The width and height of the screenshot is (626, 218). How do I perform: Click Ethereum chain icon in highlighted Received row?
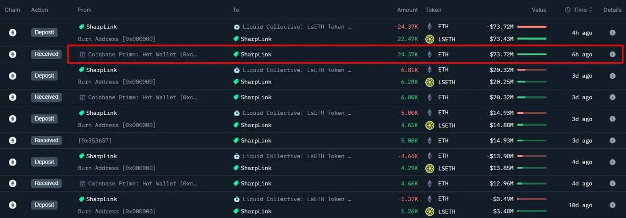(x=12, y=54)
